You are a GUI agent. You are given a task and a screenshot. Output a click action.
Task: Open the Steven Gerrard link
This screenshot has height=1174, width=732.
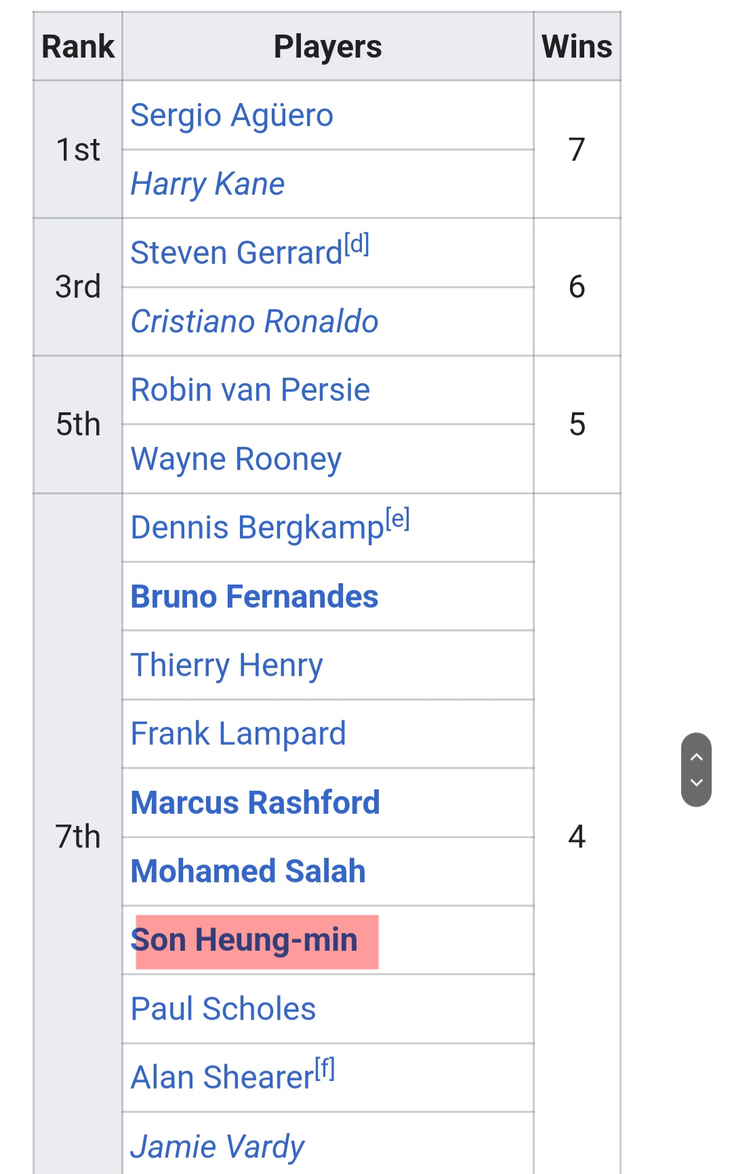tap(237, 253)
